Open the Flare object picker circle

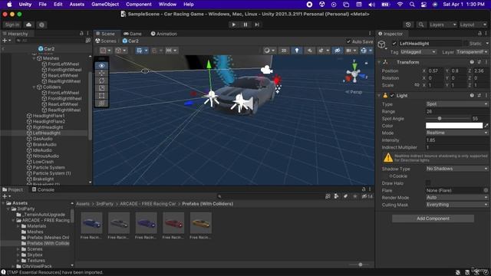coord(486,190)
